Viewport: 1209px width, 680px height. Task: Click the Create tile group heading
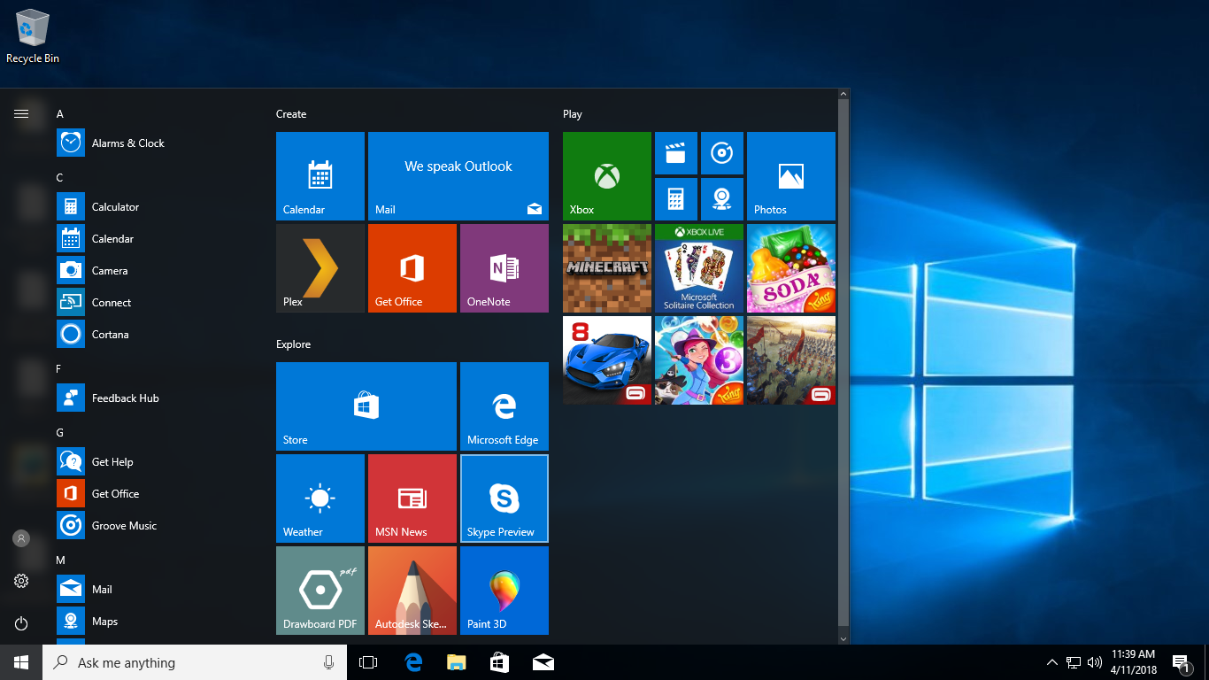point(291,114)
